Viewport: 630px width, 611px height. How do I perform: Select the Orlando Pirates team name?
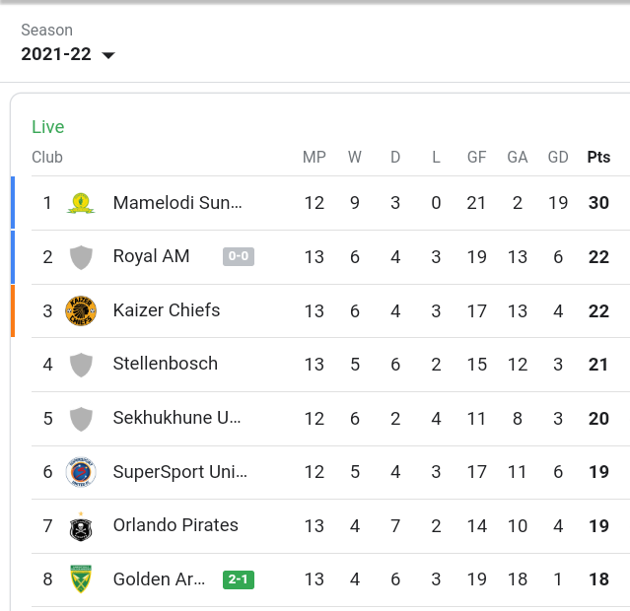175,525
